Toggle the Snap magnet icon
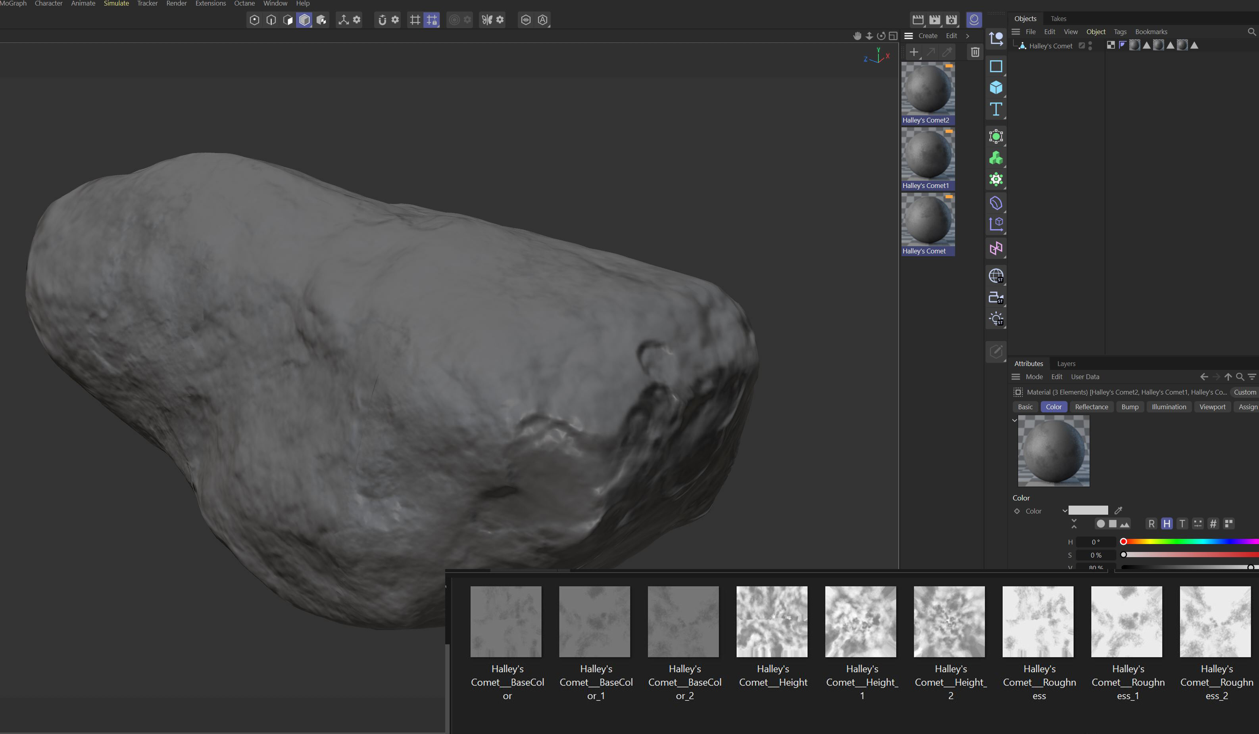This screenshot has height=734, width=1259. click(382, 20)
